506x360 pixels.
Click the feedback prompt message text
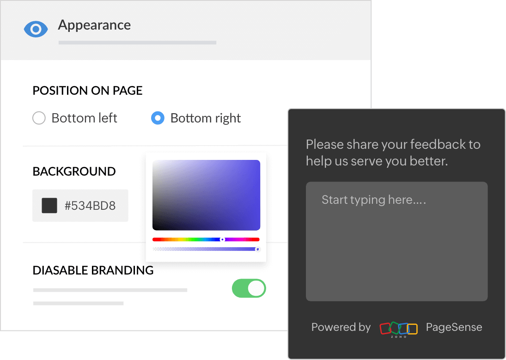point(393,153)
